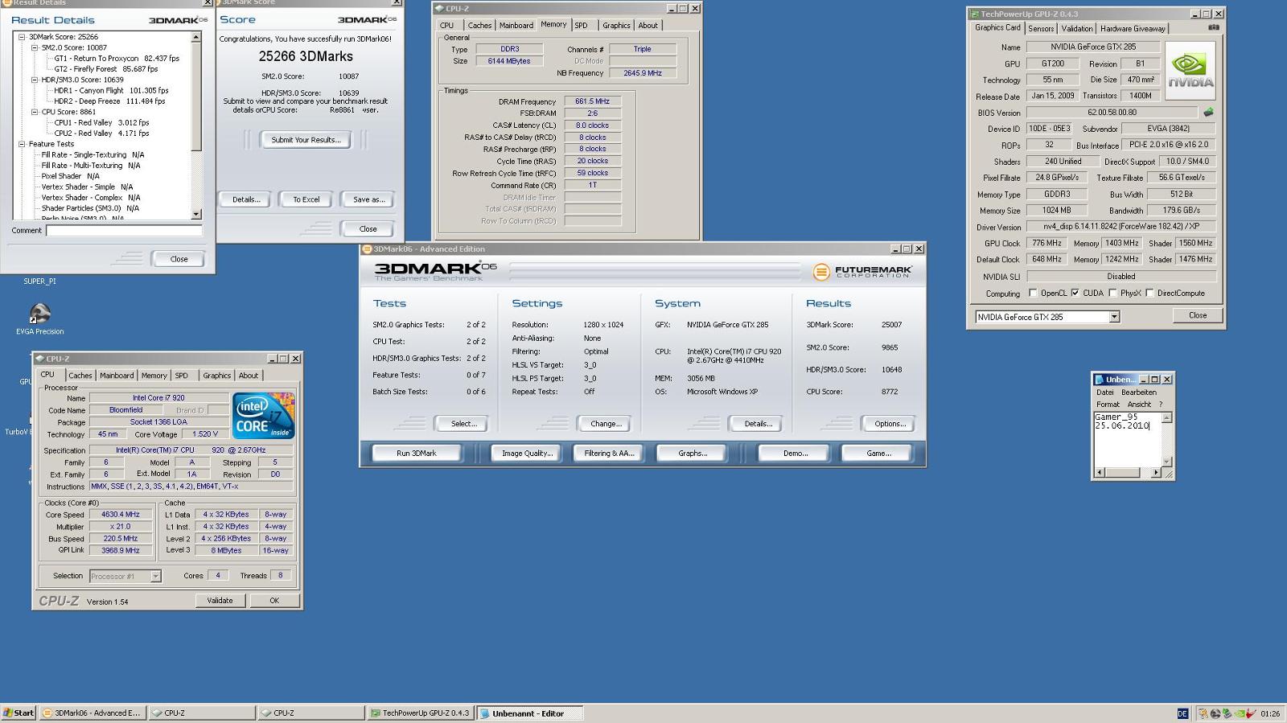The height and width of the screenshot is (723, 1287).
Task: Open the Datei menu in Editor
Action: tap(1105, 392)
